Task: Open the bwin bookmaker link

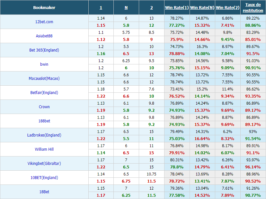Action: coord(44,64)
